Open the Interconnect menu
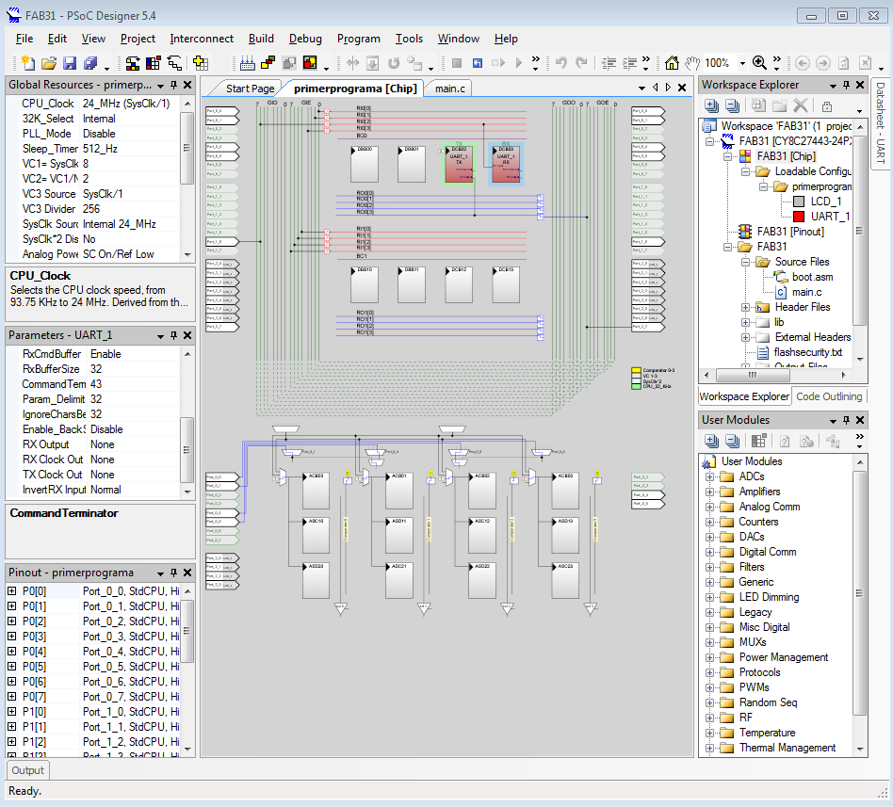This screenshot has width=893, height=807. point(202,39)
